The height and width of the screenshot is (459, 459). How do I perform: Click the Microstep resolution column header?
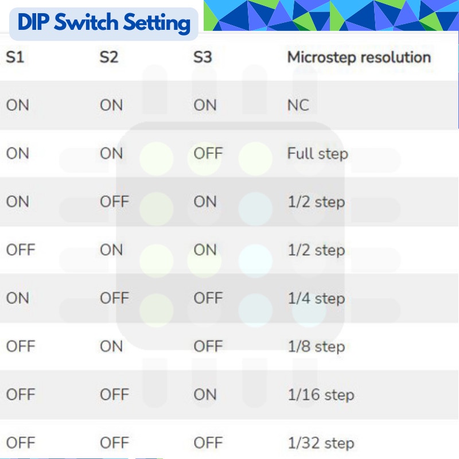(x=359, y=57)
